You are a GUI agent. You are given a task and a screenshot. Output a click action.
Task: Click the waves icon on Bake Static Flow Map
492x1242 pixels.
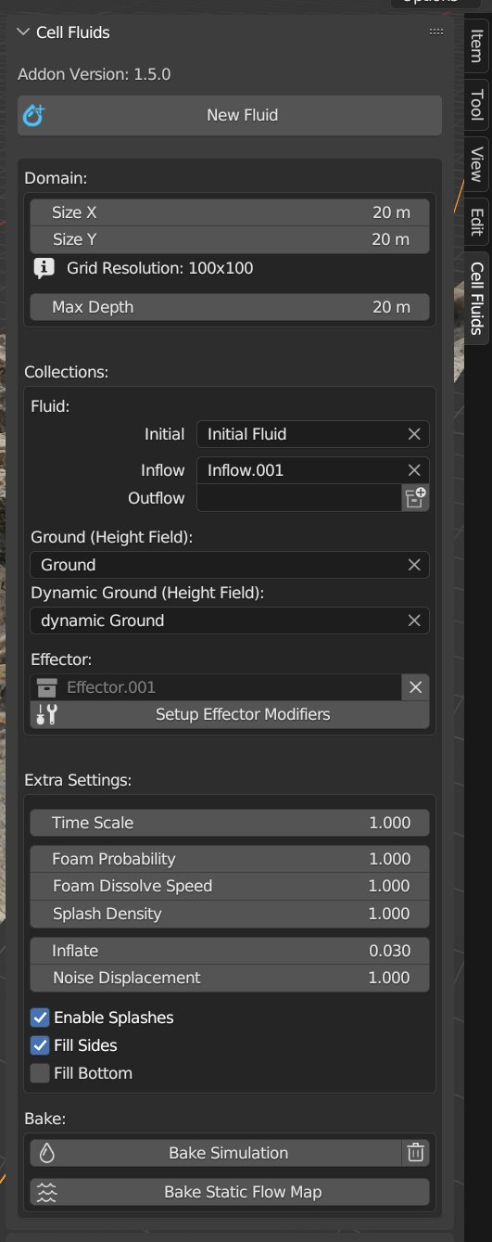click(x=46, y=1192)
